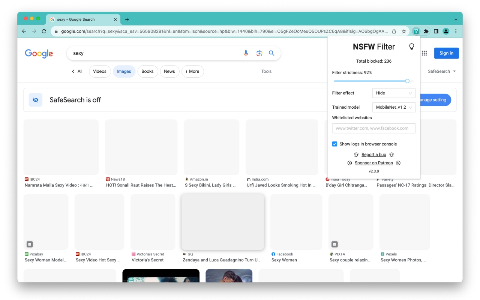
Task: Reload the page
Action: tap(44, 31)
